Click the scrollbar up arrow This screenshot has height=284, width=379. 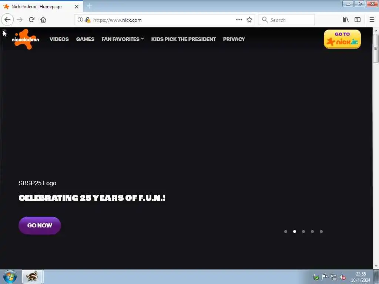pyautogui.click(x=376, y=31)
